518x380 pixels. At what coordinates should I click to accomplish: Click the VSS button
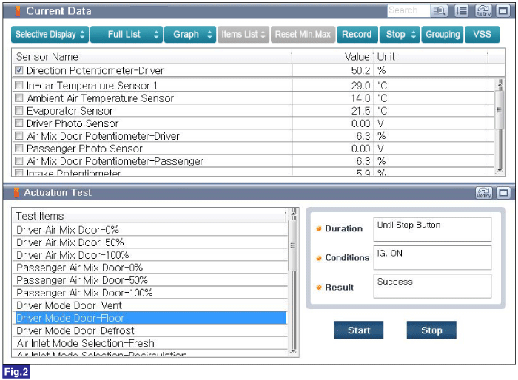(482, 35)
